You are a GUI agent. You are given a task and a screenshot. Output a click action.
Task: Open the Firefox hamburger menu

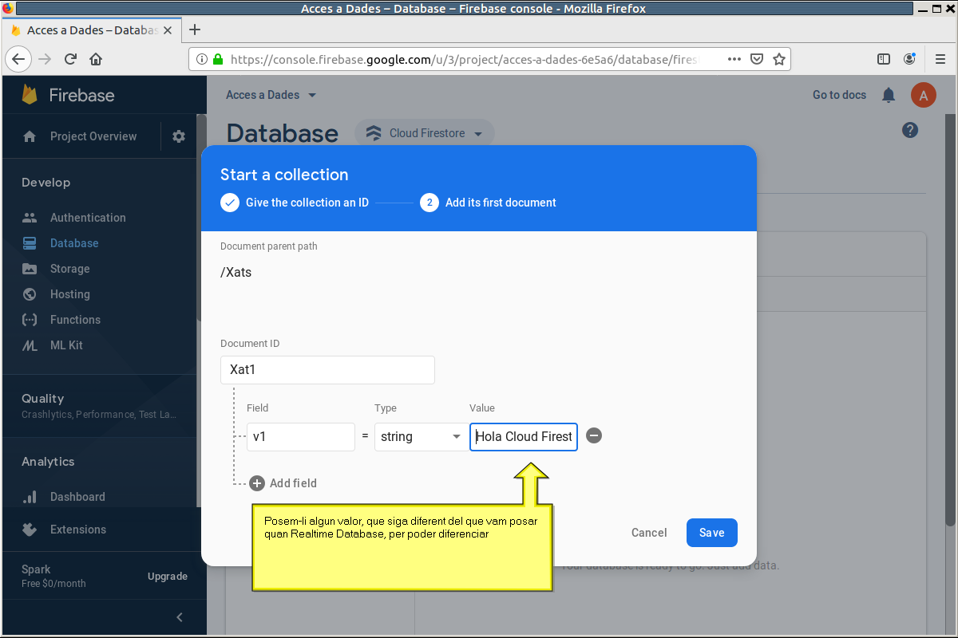(940, 59)
